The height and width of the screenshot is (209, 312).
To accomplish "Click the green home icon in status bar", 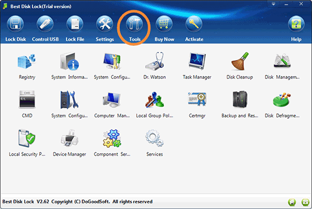I will (292, 202).
